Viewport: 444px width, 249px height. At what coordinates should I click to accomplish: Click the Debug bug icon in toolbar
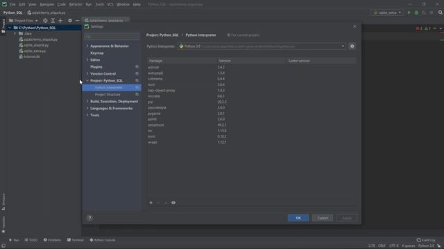(416, 12)
